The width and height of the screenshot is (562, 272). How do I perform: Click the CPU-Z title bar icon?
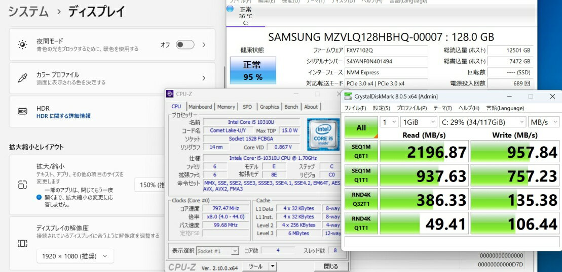170,94
